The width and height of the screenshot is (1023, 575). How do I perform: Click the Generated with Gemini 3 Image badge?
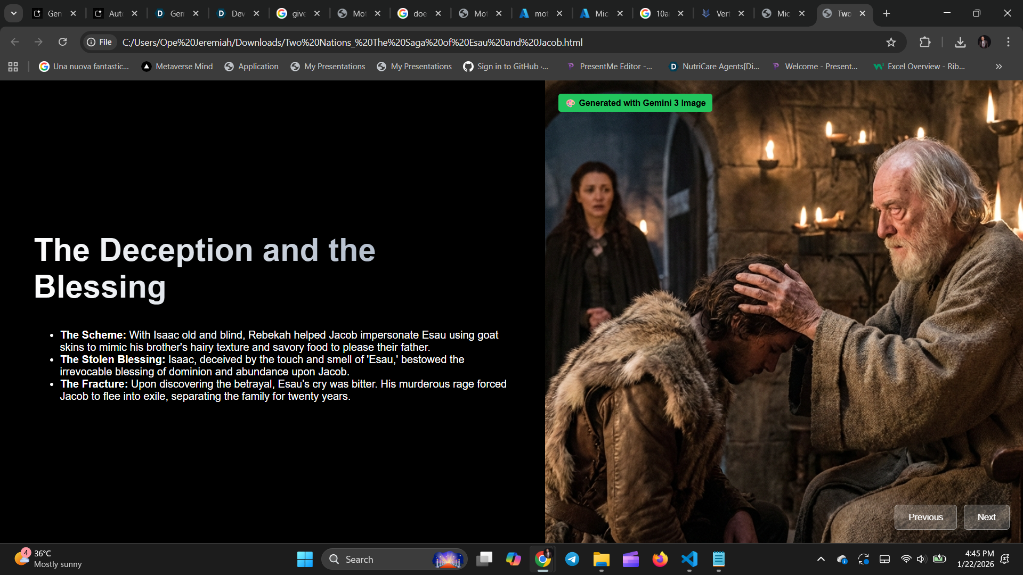[635, 103]
